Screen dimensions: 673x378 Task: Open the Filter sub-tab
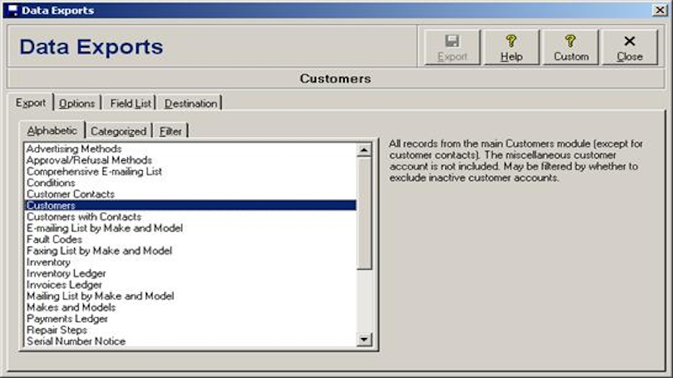pos(170,132)
